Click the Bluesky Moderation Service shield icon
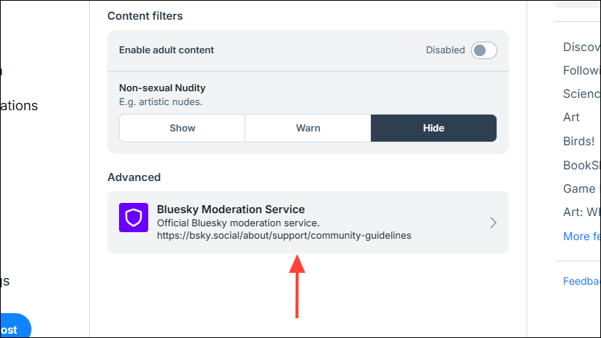 coord(134,218)
